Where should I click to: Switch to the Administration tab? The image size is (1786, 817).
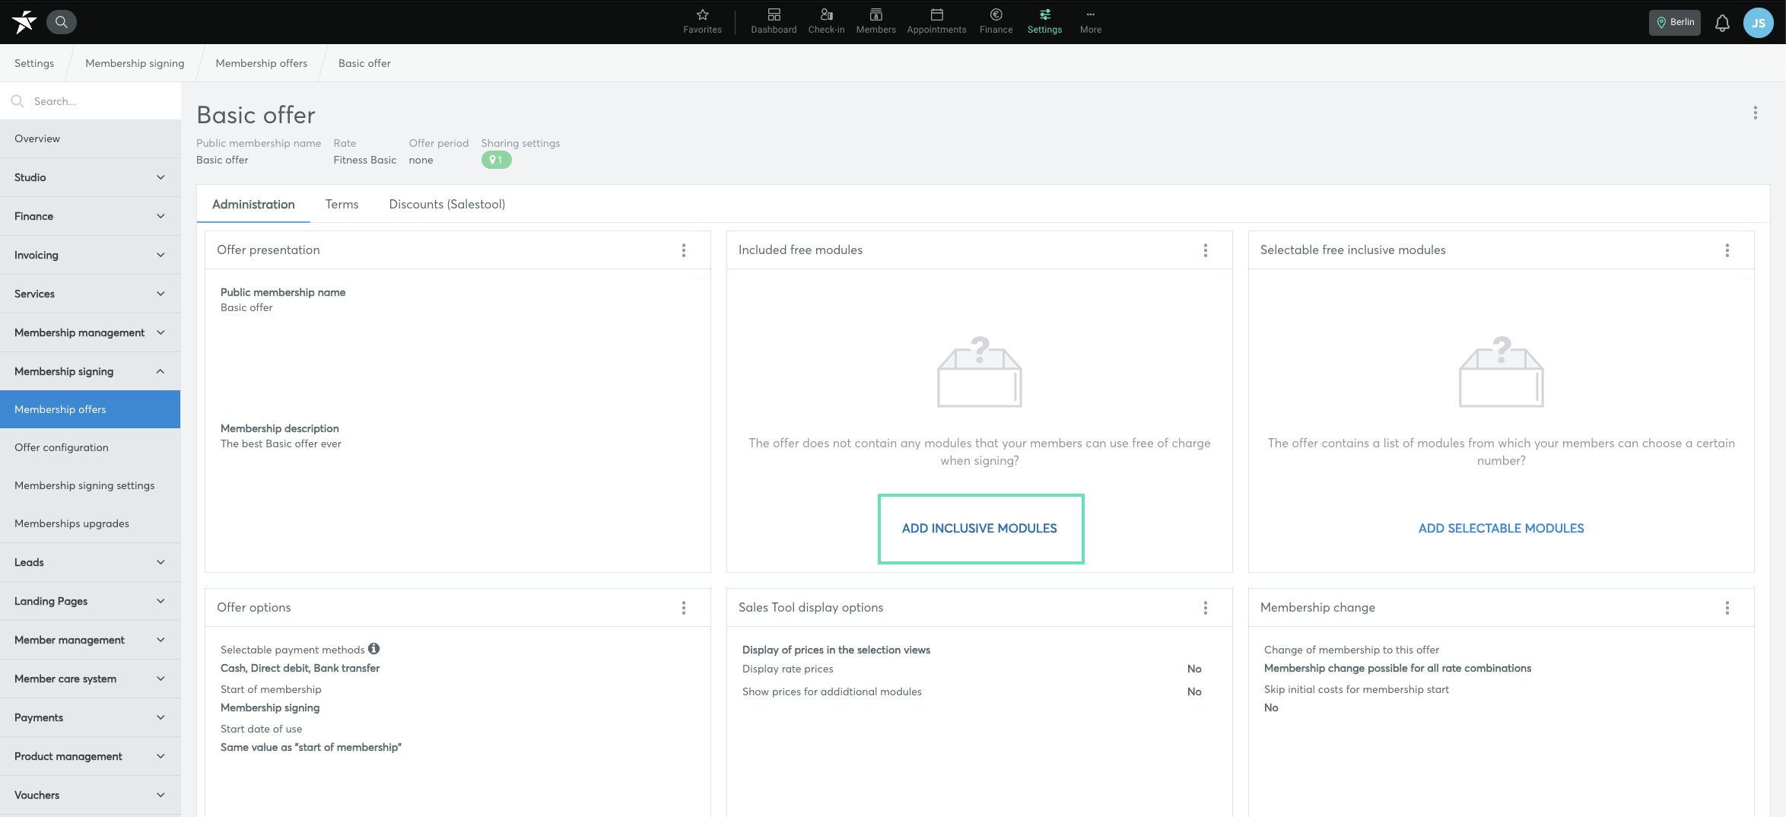pos(253,204)
